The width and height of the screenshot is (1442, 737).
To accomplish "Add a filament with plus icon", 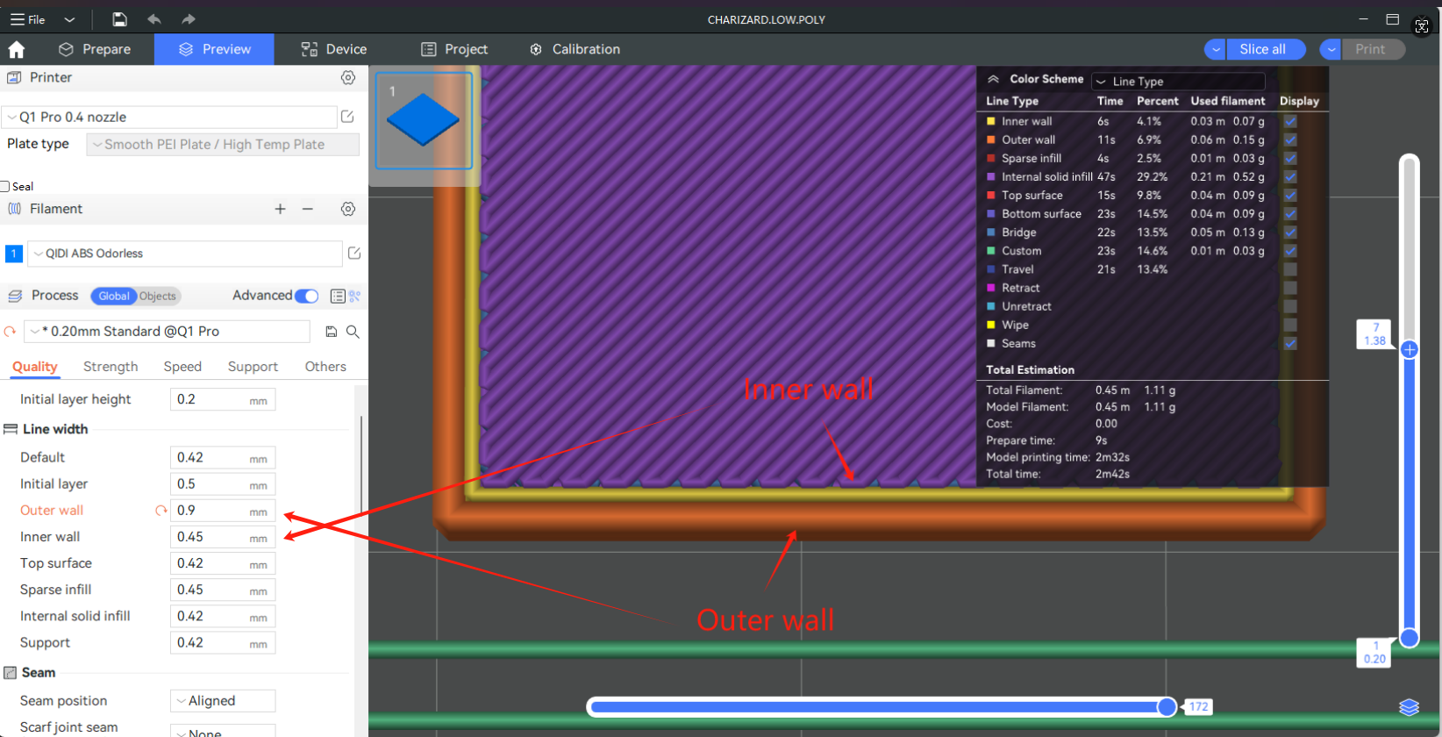I will point(280,209).
